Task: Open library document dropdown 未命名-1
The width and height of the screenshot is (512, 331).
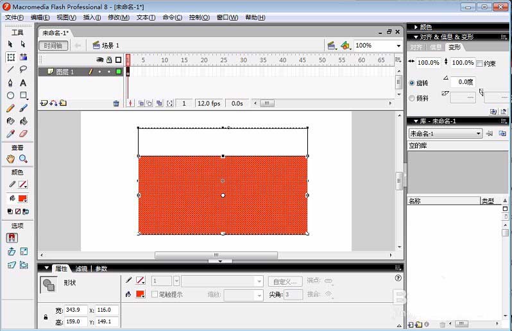Action: tap(445, 133)
